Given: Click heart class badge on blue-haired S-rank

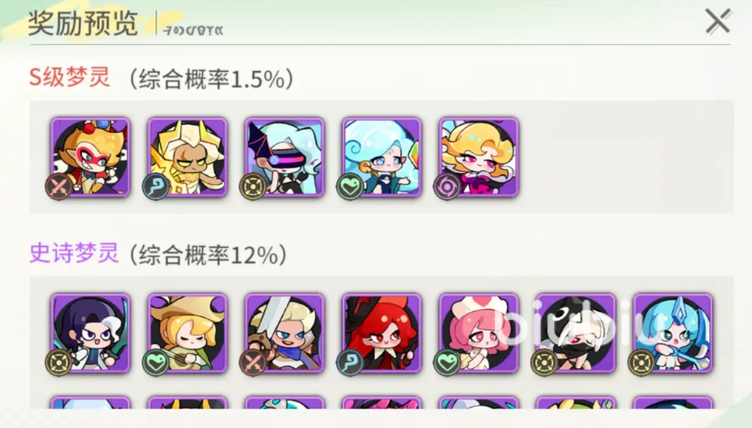Looking at the screenshot, I should coord(350,186).
